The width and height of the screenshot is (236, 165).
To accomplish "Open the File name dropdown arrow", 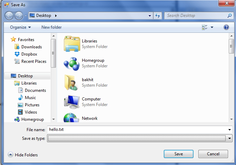I will pos(229,130).
